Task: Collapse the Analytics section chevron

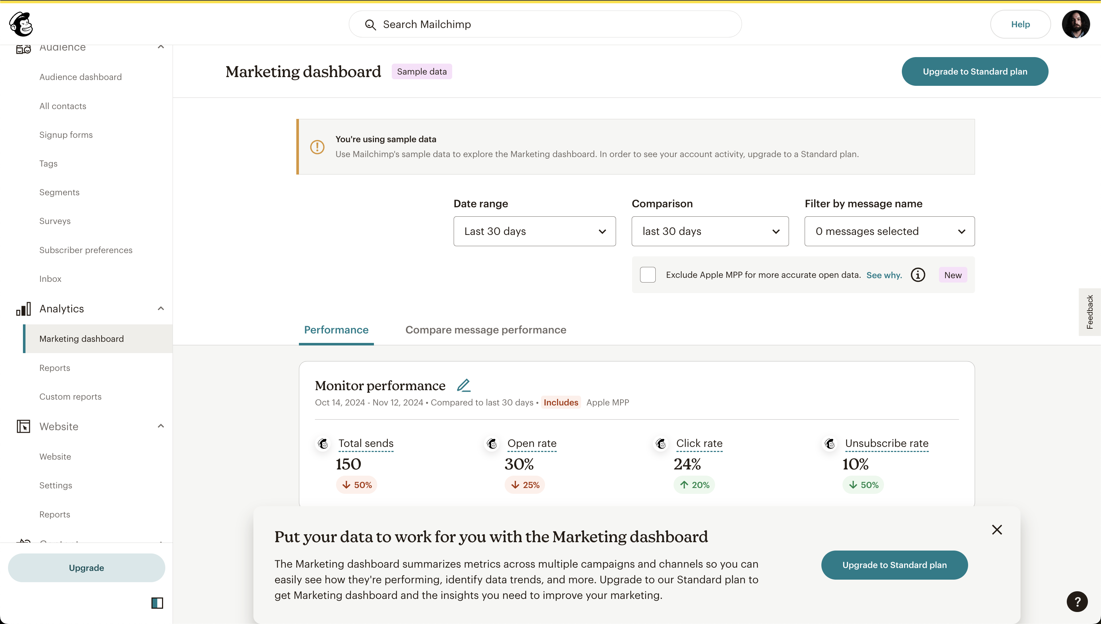Action: [x=161, y=309]
